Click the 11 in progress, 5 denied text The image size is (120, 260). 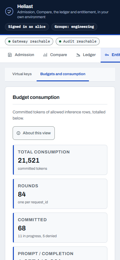[37, 236]
